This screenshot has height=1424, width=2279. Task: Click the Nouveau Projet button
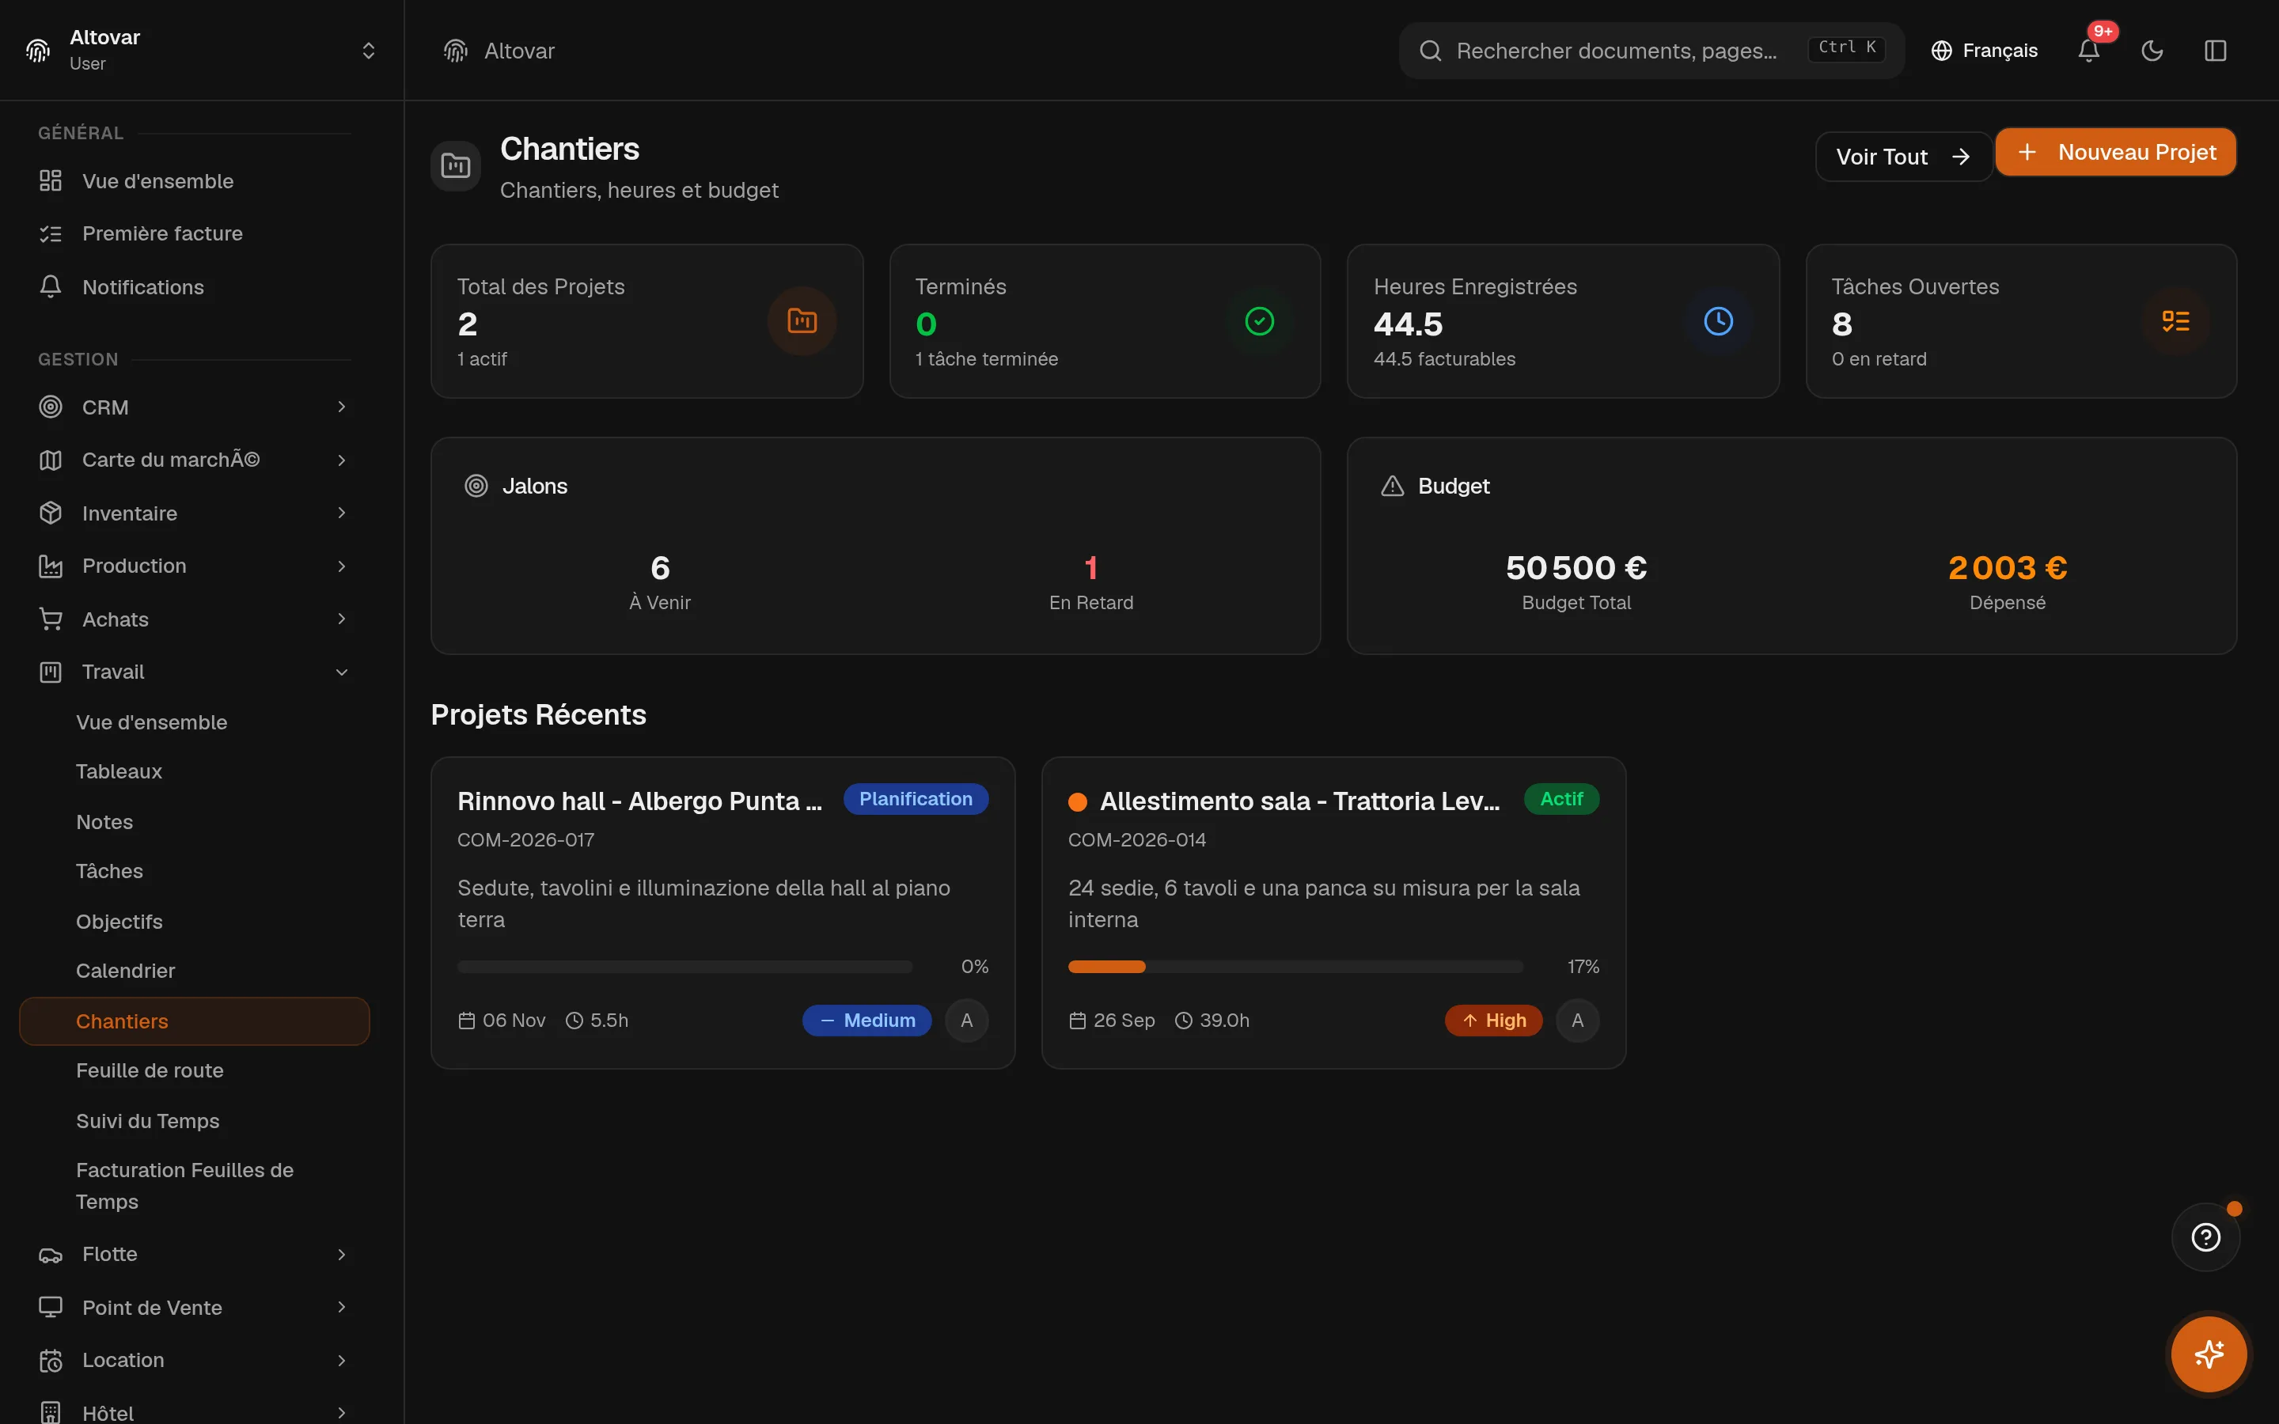[2115, 153]
